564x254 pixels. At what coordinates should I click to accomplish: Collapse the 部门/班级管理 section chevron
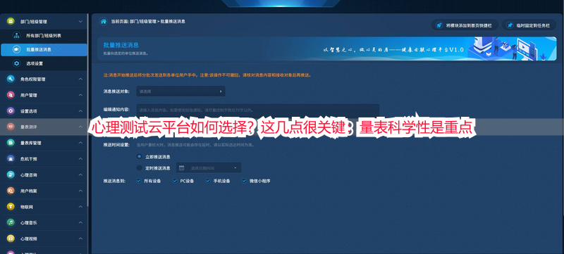(80, 22)
